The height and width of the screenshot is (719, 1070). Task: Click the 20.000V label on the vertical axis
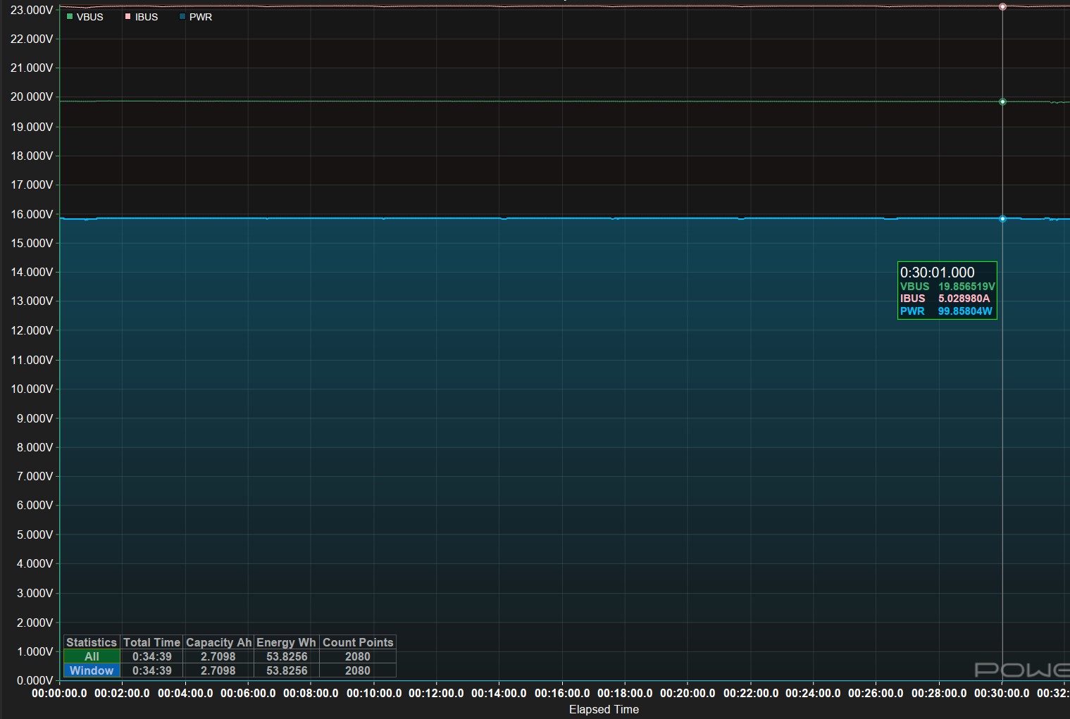point(32,96)
